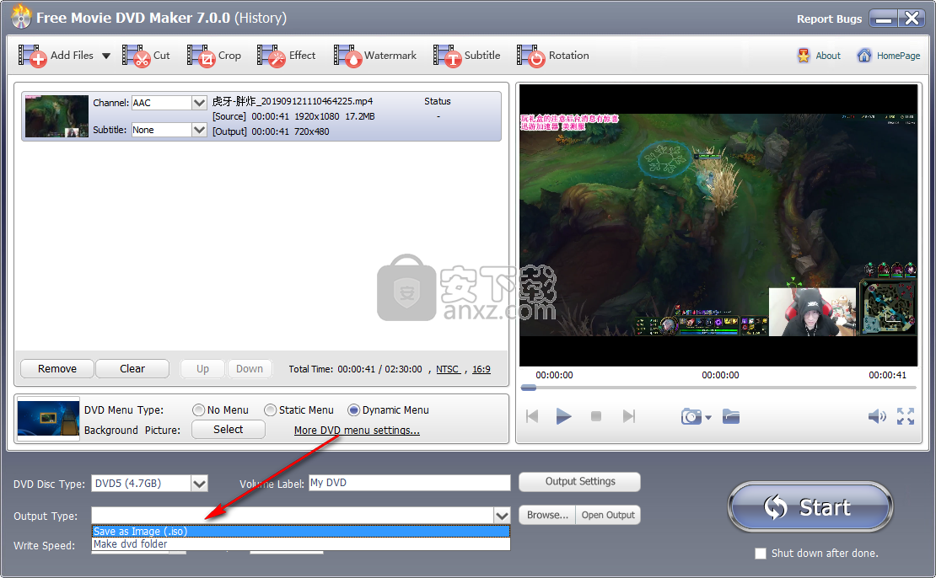Open the Cut tool
The height and width of the screenshot is (578, 936).
coord(148,56)
